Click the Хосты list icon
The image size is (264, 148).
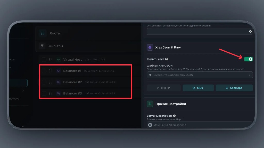[x=43, y=33]
